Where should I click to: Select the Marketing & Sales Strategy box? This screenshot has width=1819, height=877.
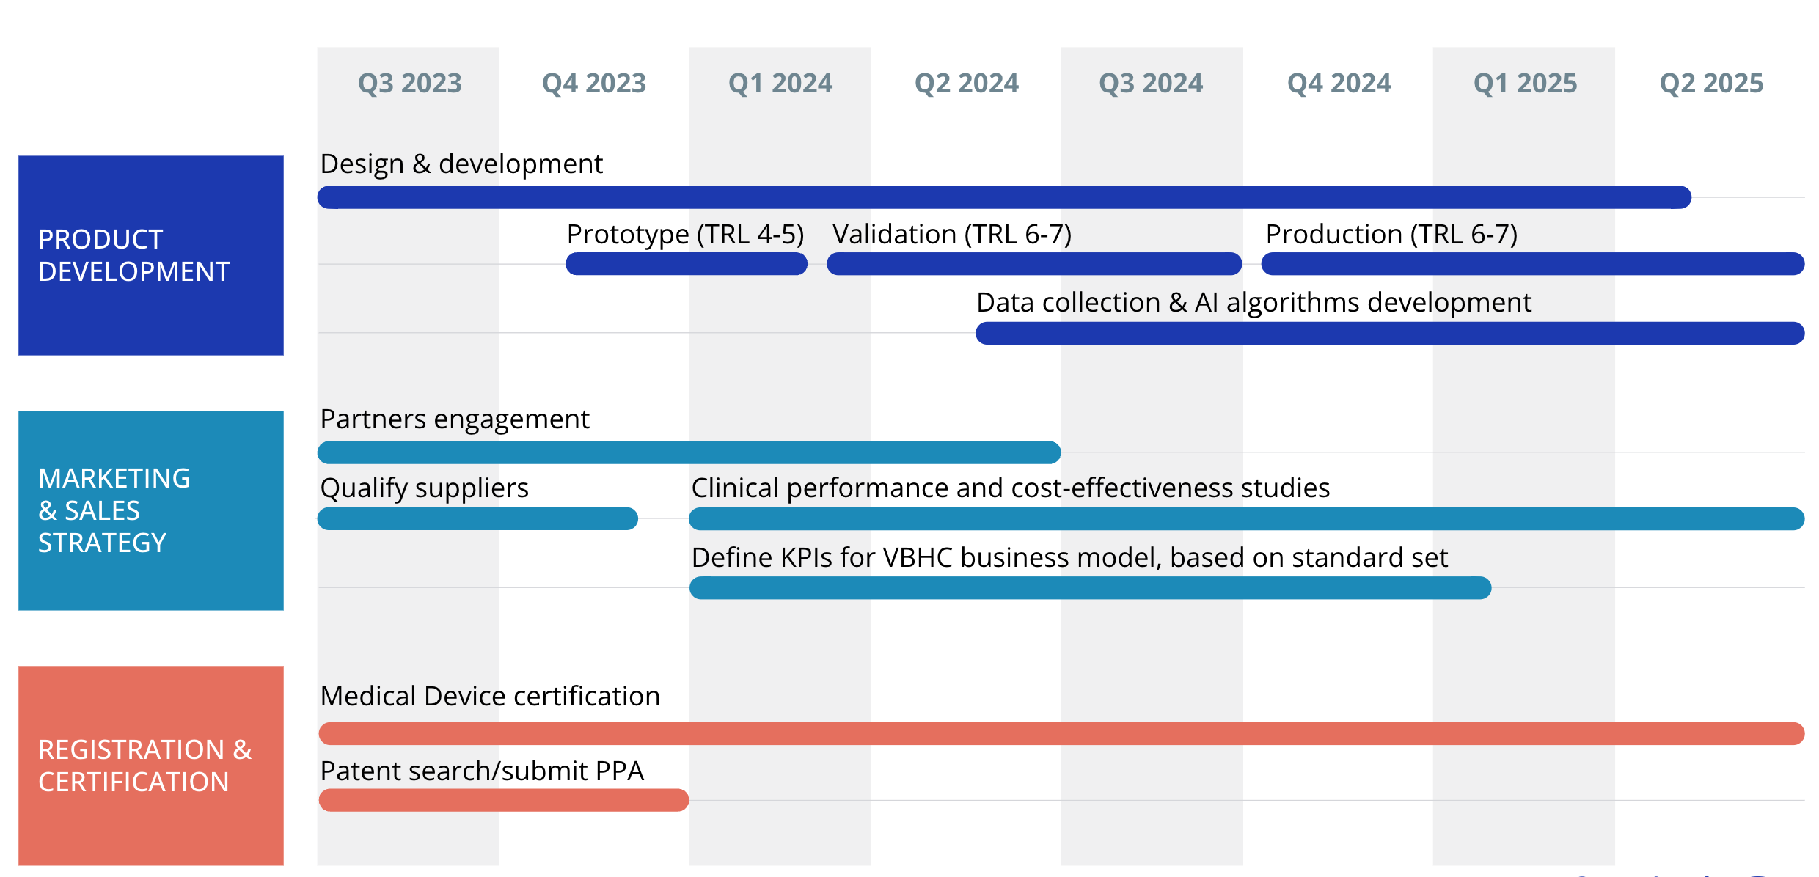tap(150, 510)
